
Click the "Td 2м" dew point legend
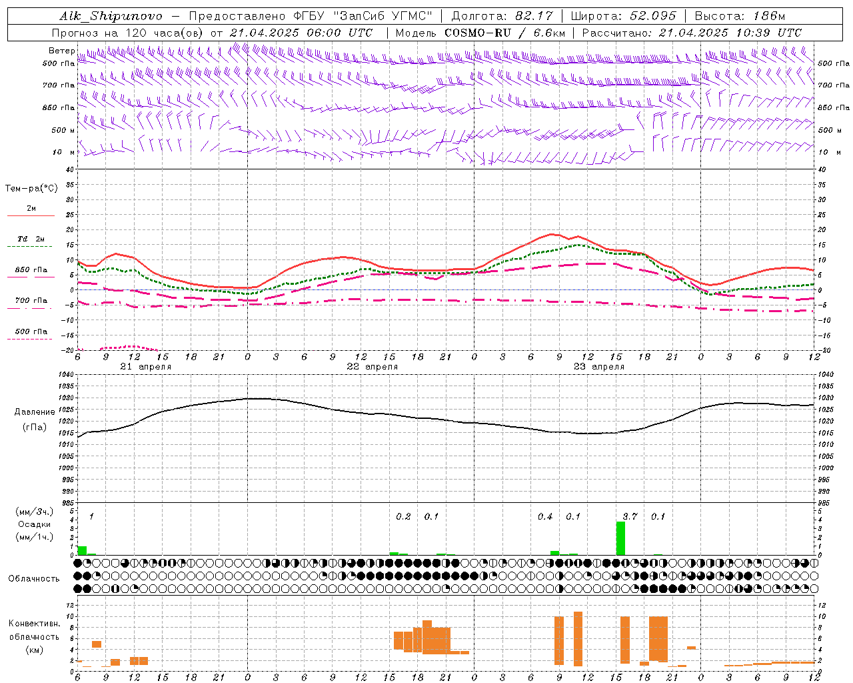[x=31, y=239]
